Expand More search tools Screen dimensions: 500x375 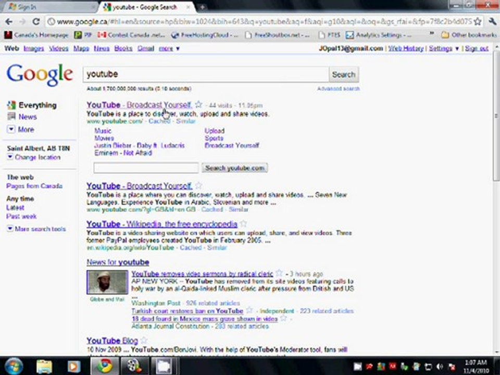click(10, 228)
